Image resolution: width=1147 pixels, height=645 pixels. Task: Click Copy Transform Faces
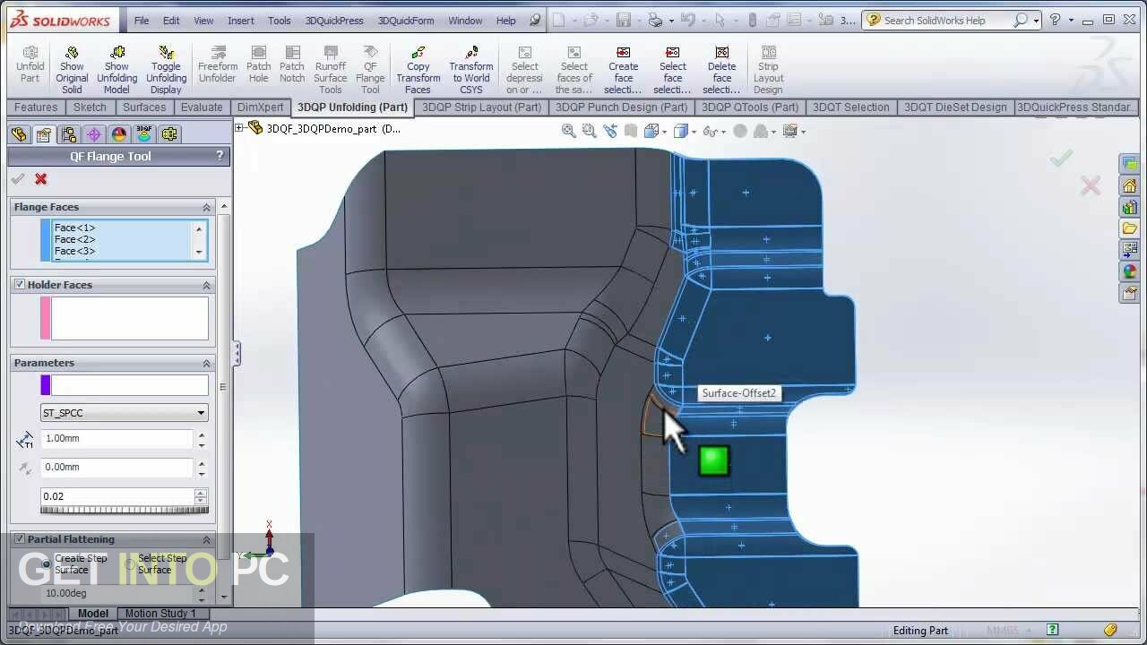[418, 70]
